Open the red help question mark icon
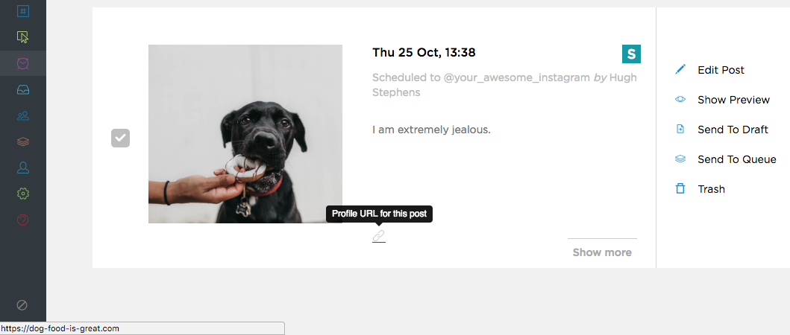The width and height of the screenshot is (790, 335). 22,220
